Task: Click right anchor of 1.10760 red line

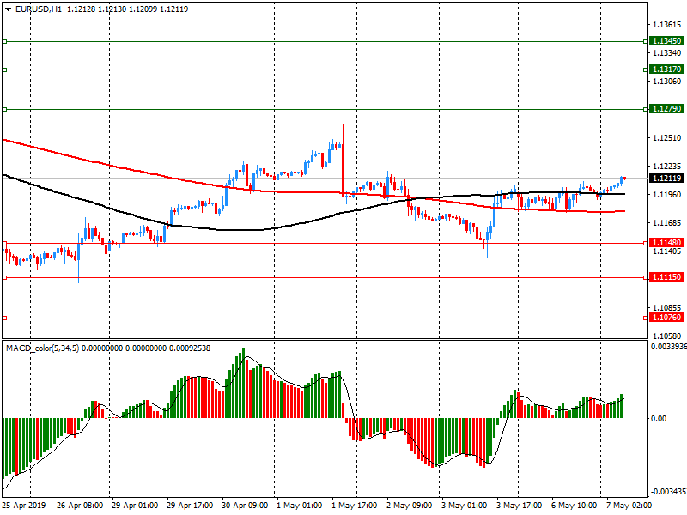Action: coord(646,318)
